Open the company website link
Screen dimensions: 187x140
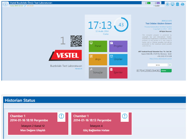pos(161,59)
